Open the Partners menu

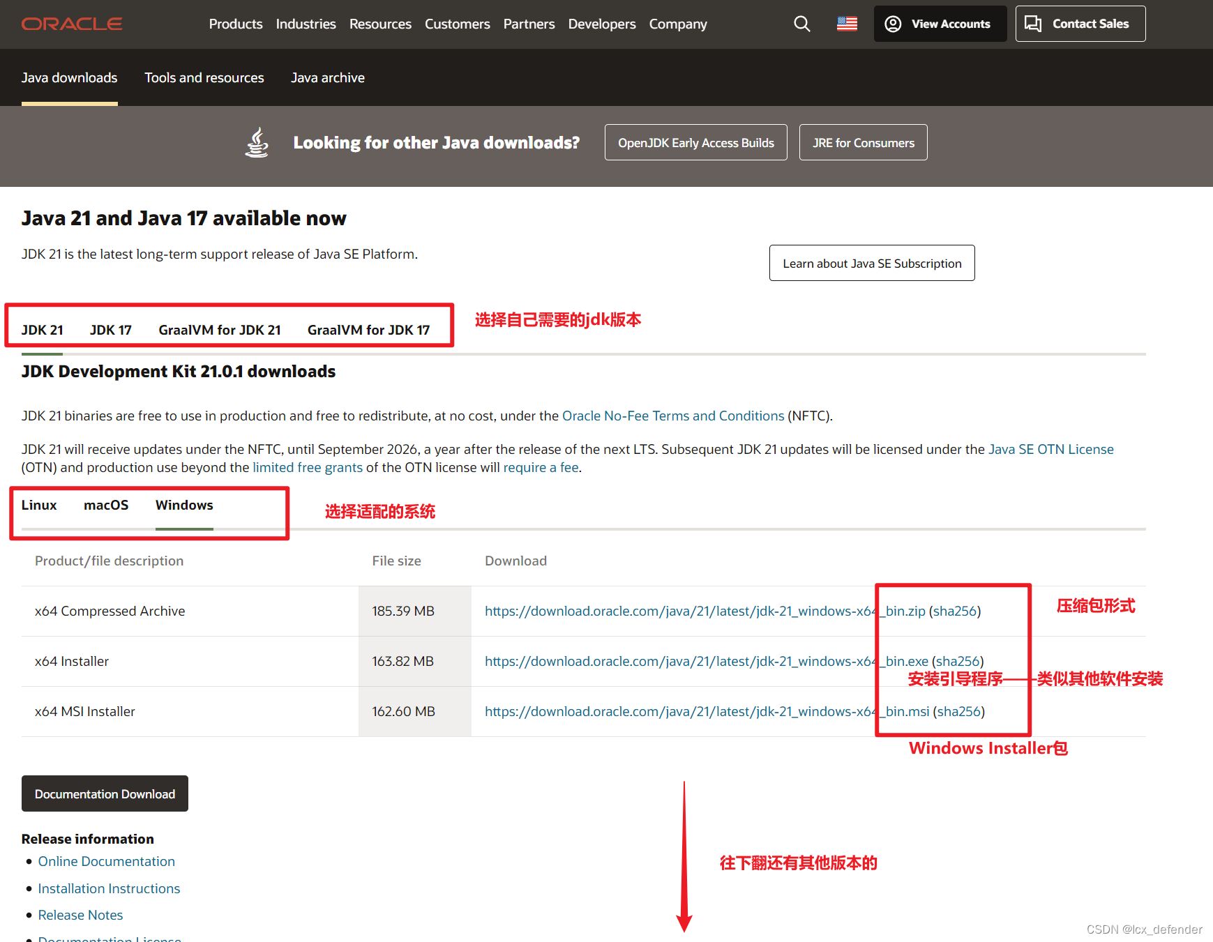(x=529, y=24)
